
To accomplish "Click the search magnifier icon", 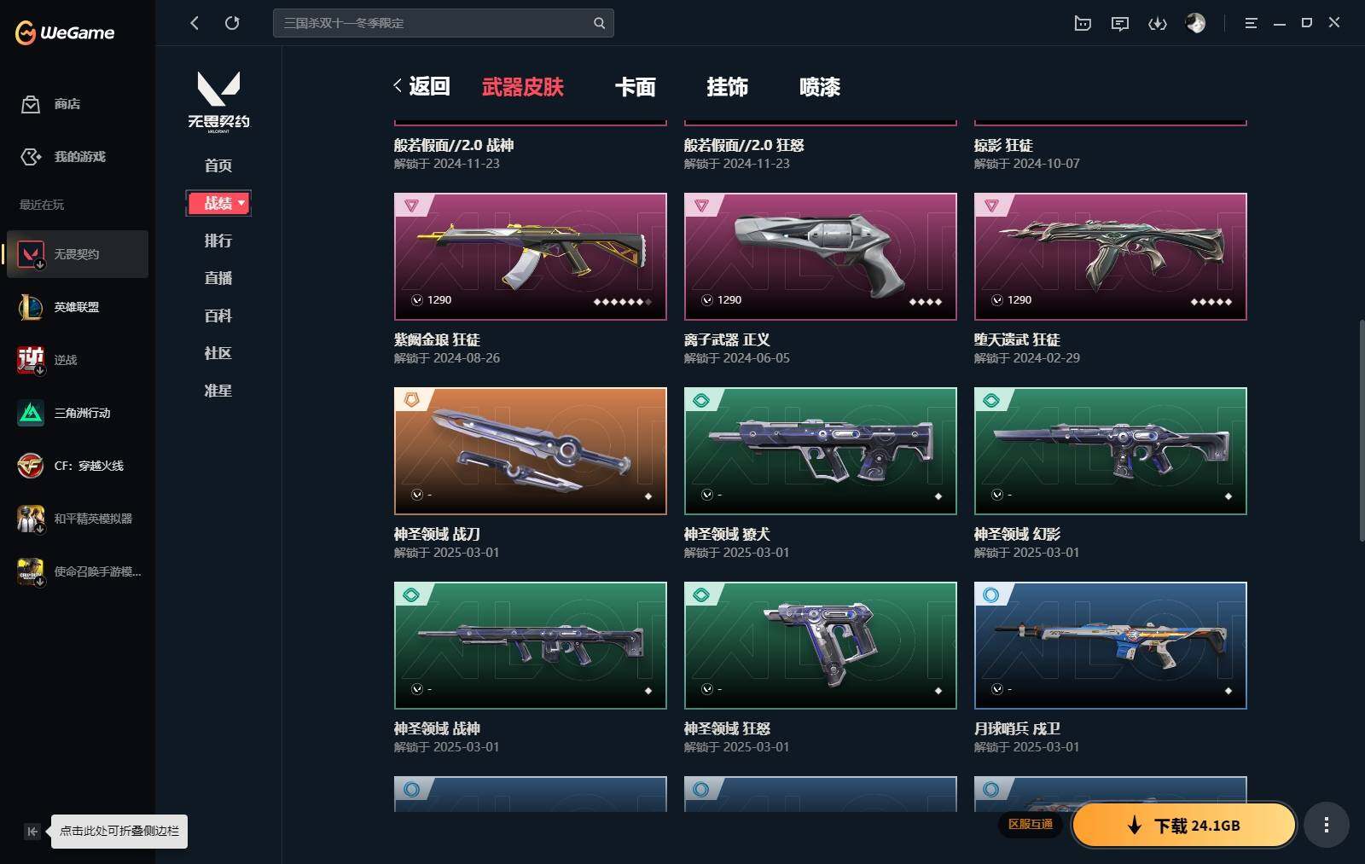I will (599, 23).
